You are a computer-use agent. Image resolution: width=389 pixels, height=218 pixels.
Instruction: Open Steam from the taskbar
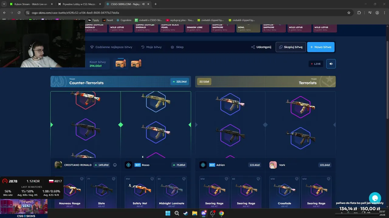pos(185,213)
